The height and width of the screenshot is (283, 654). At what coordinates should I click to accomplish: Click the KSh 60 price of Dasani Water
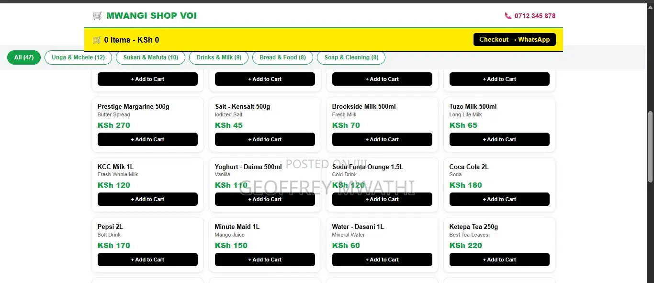tap(346, 246)
